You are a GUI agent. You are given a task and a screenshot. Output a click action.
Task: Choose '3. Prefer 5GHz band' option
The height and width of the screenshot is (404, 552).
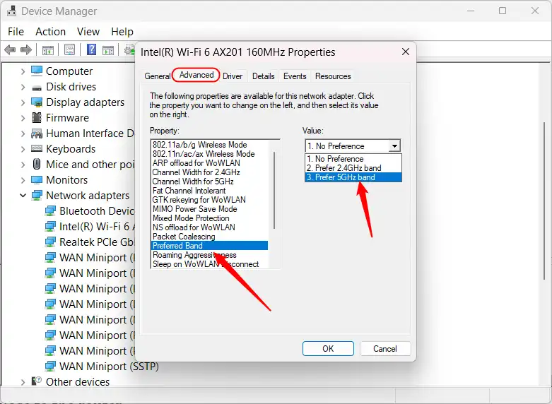click(353, 177)
